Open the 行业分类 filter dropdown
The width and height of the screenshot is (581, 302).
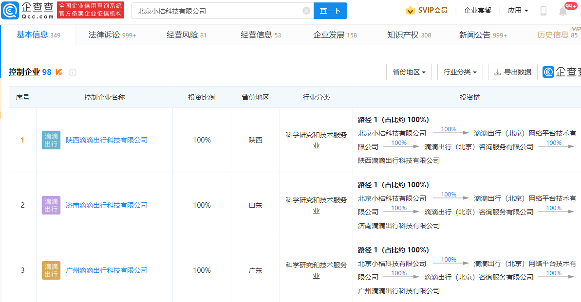tap(460, 72)
